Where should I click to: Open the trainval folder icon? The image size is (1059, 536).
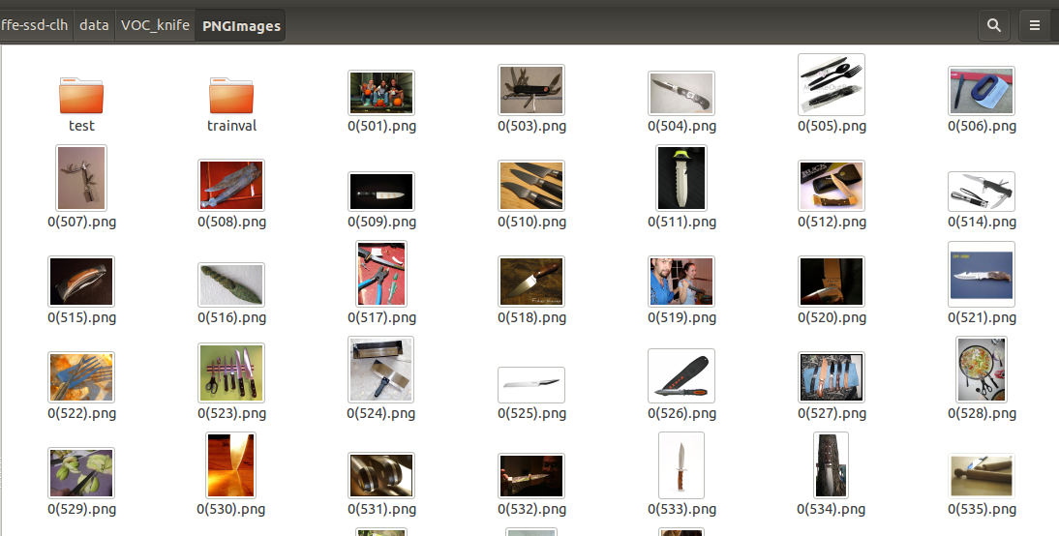[231, 95]
